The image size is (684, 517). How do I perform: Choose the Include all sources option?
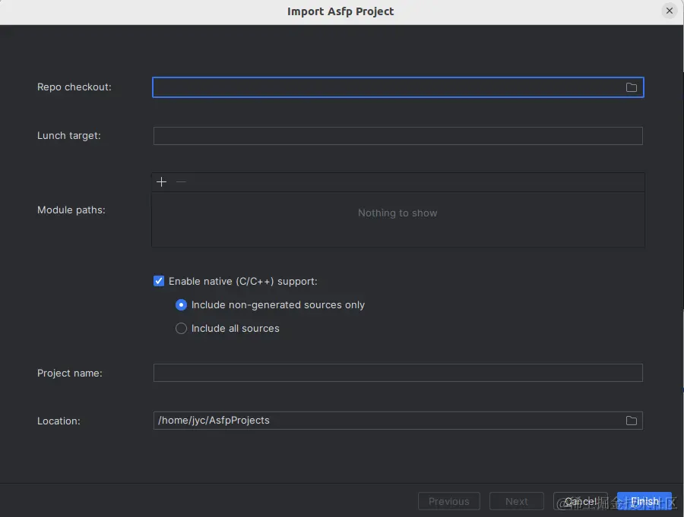tap(181, 329)
